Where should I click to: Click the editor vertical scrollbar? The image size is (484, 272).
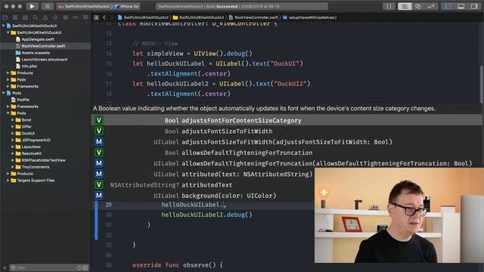[481, 85]
